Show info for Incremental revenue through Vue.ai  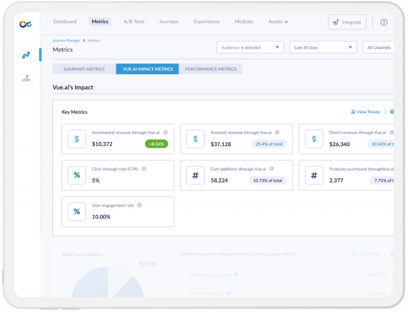click(165, 132)
